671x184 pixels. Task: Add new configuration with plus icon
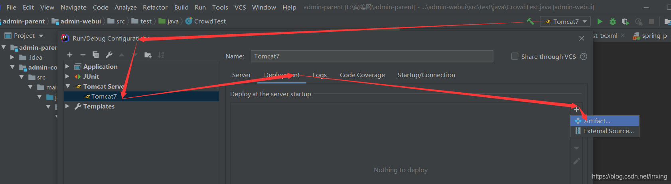tap(70, 55)
